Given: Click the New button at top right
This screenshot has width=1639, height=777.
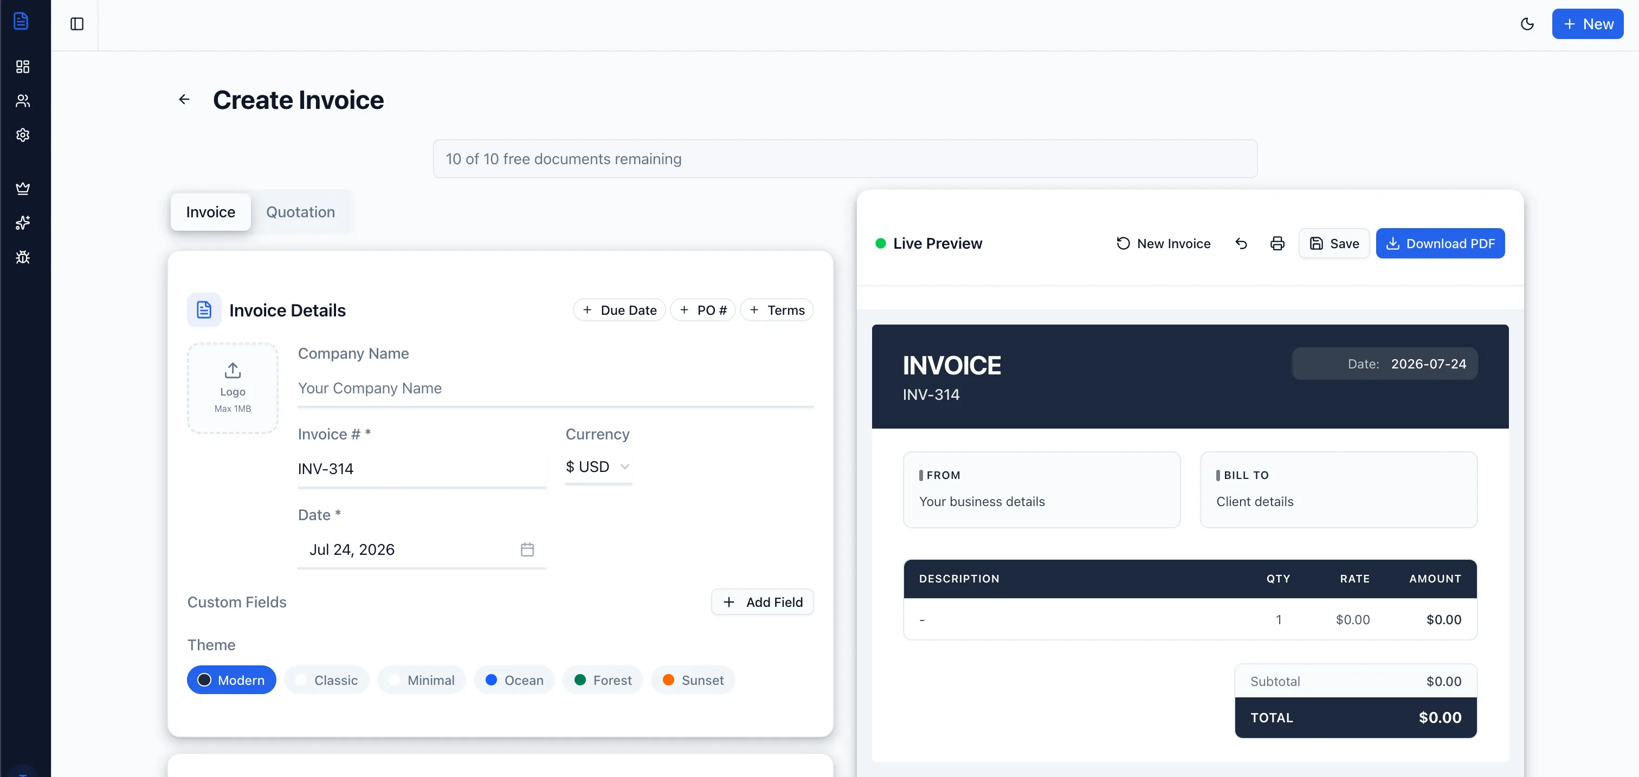Looking at the screenshot, I should [1588, 24].
